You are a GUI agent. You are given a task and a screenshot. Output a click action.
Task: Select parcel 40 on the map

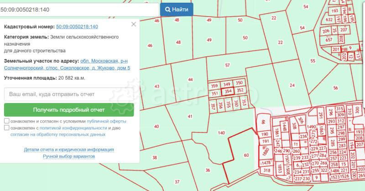(156, 127)
